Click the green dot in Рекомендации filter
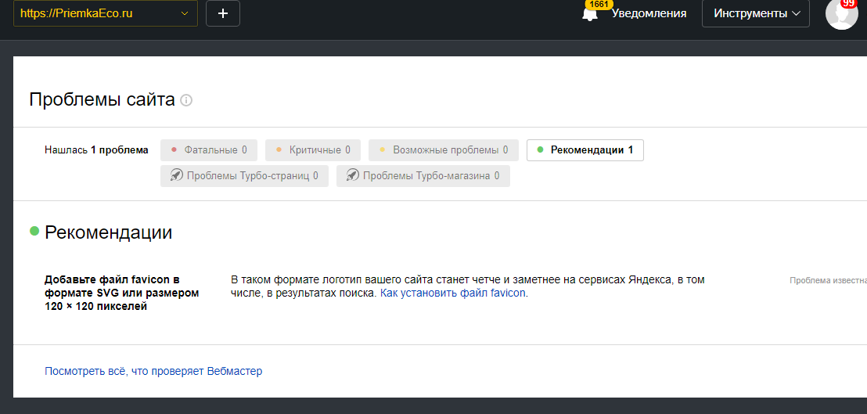867x414 pixels. [540, 150]
